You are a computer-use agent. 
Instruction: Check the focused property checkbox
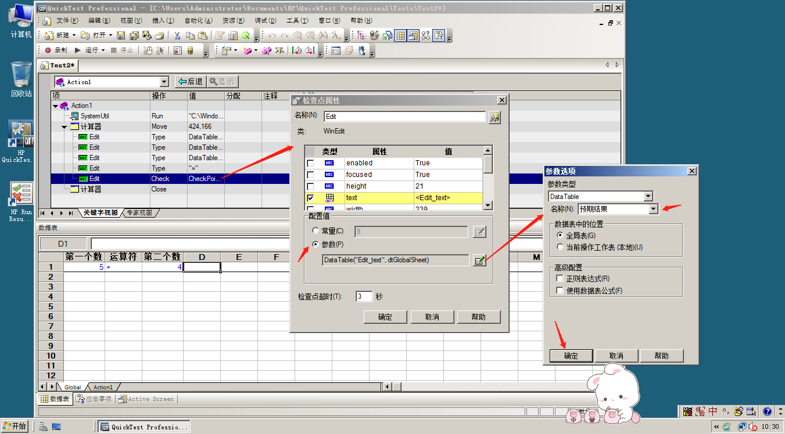310,175
